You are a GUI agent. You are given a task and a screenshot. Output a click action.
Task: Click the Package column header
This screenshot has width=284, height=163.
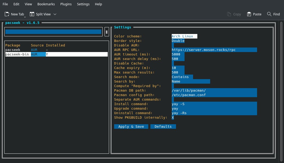[13, 45]
